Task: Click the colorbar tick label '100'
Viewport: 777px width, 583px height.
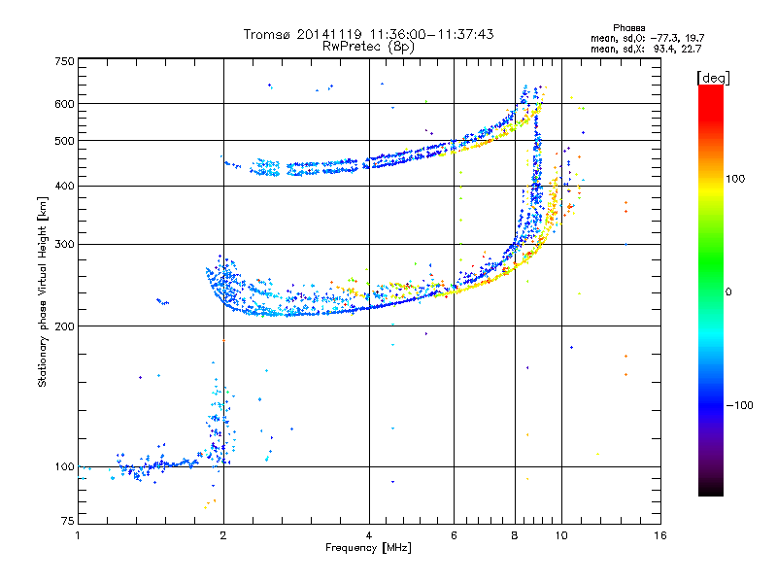Action: [x=735, y=179]
